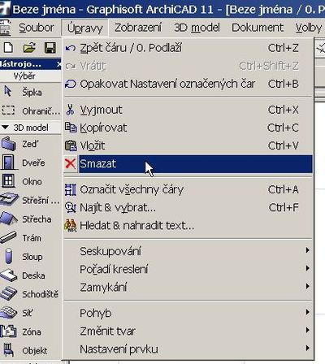
Task: Select the Okno window tool
Action: click(x=30, y=181)
